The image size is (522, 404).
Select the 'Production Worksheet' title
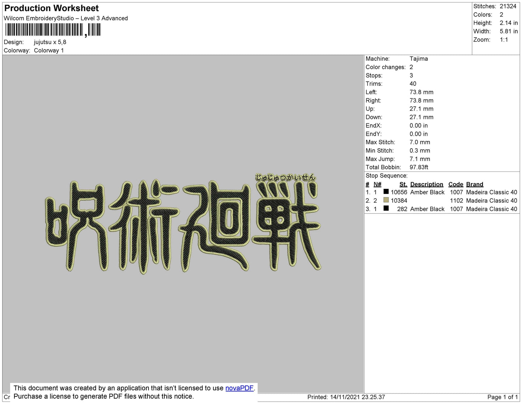[x=51, y=8]
